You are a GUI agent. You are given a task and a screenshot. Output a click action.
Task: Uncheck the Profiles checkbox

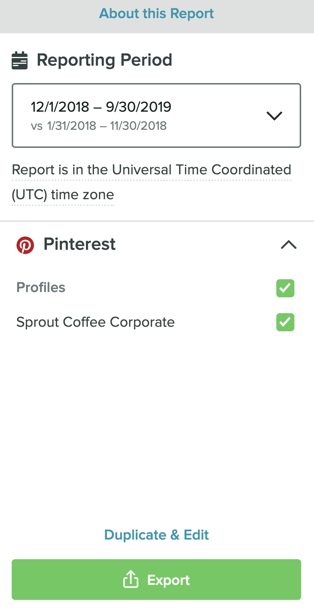click(285, 288)
